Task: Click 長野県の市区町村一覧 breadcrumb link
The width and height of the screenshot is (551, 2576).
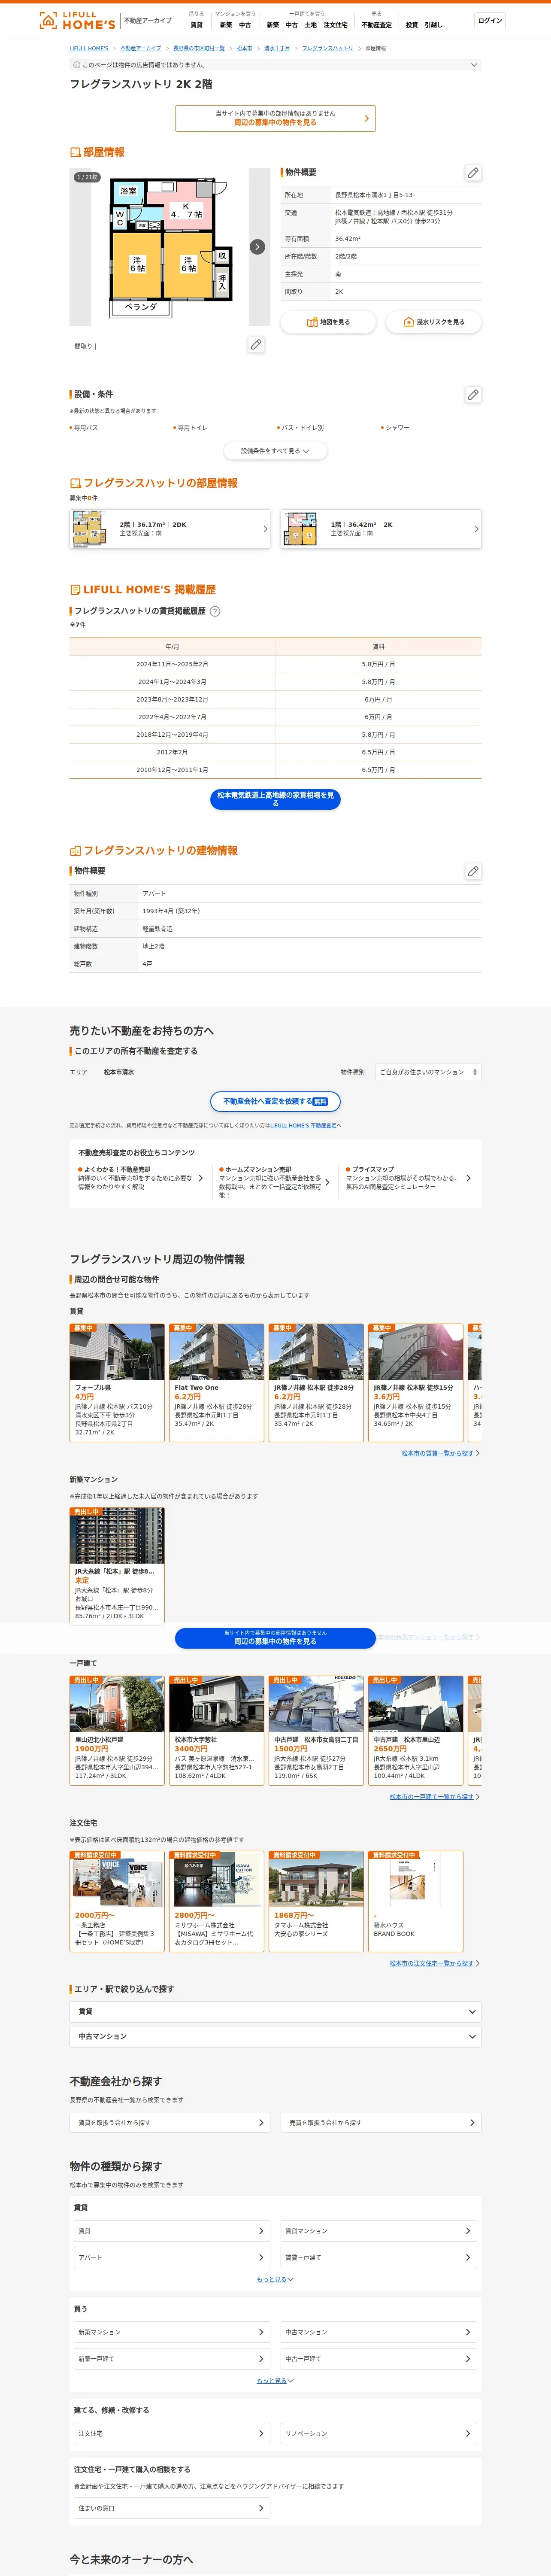Action: pyautogui.click(x=199, y=48)
